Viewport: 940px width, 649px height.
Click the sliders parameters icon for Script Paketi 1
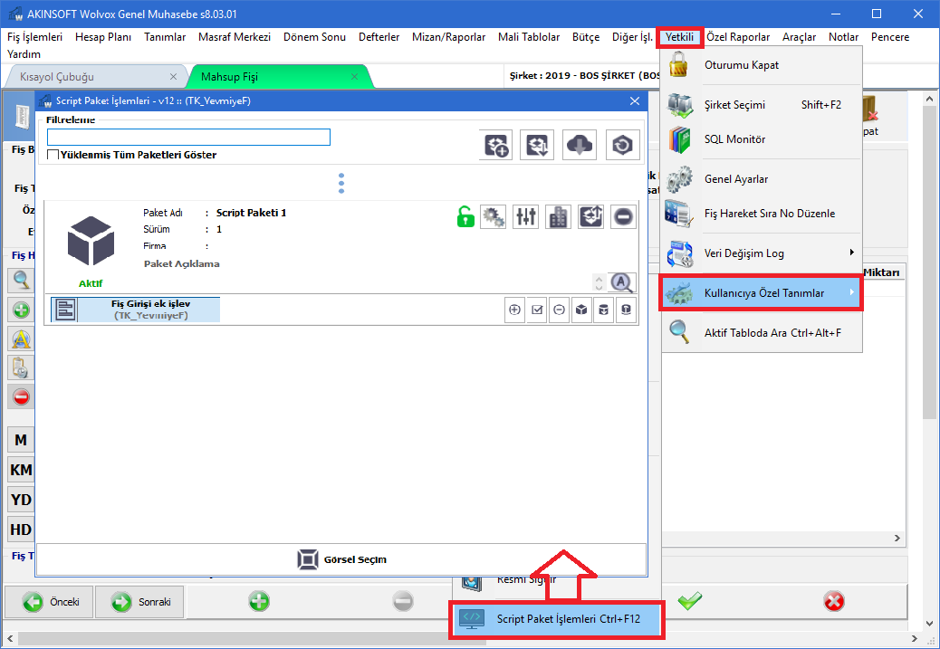[x=526, y=216]
